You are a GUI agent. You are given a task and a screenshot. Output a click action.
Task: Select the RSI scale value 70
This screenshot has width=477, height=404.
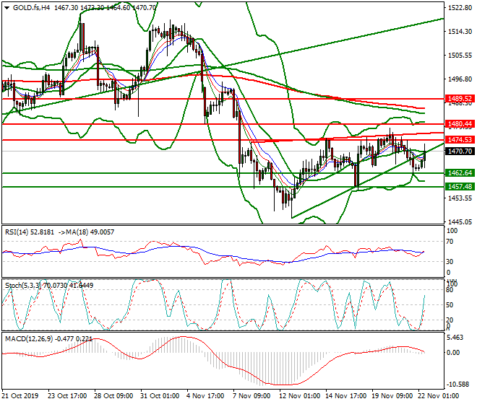[450, 242]
